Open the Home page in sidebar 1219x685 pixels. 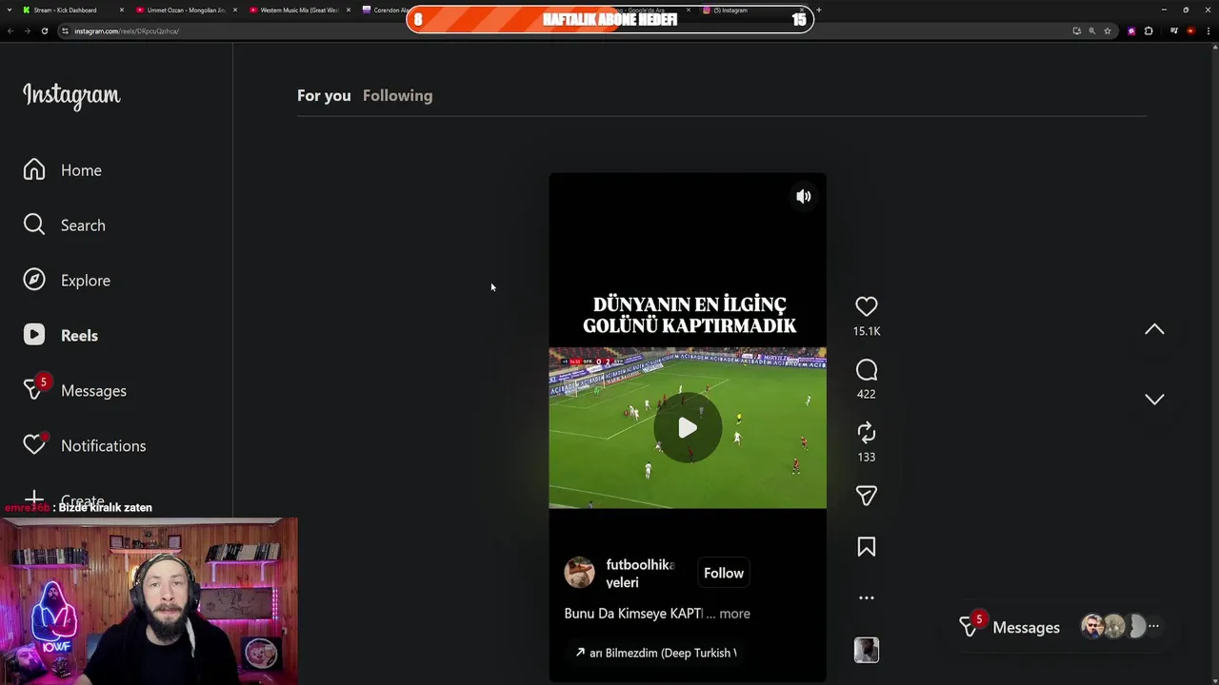click(63, 170)
